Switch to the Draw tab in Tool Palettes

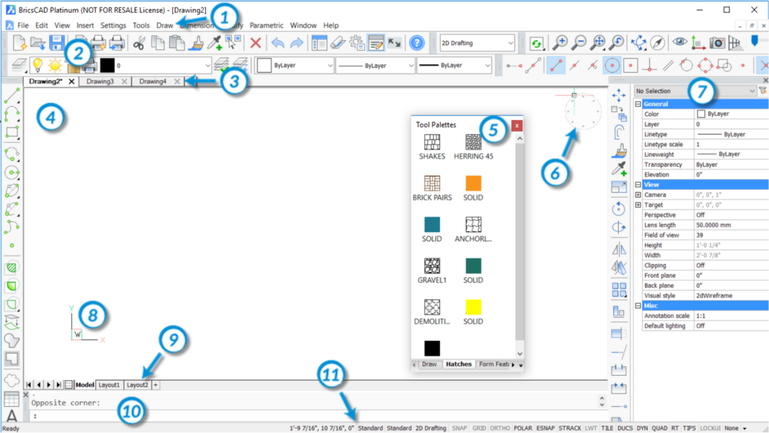point(429,365)
